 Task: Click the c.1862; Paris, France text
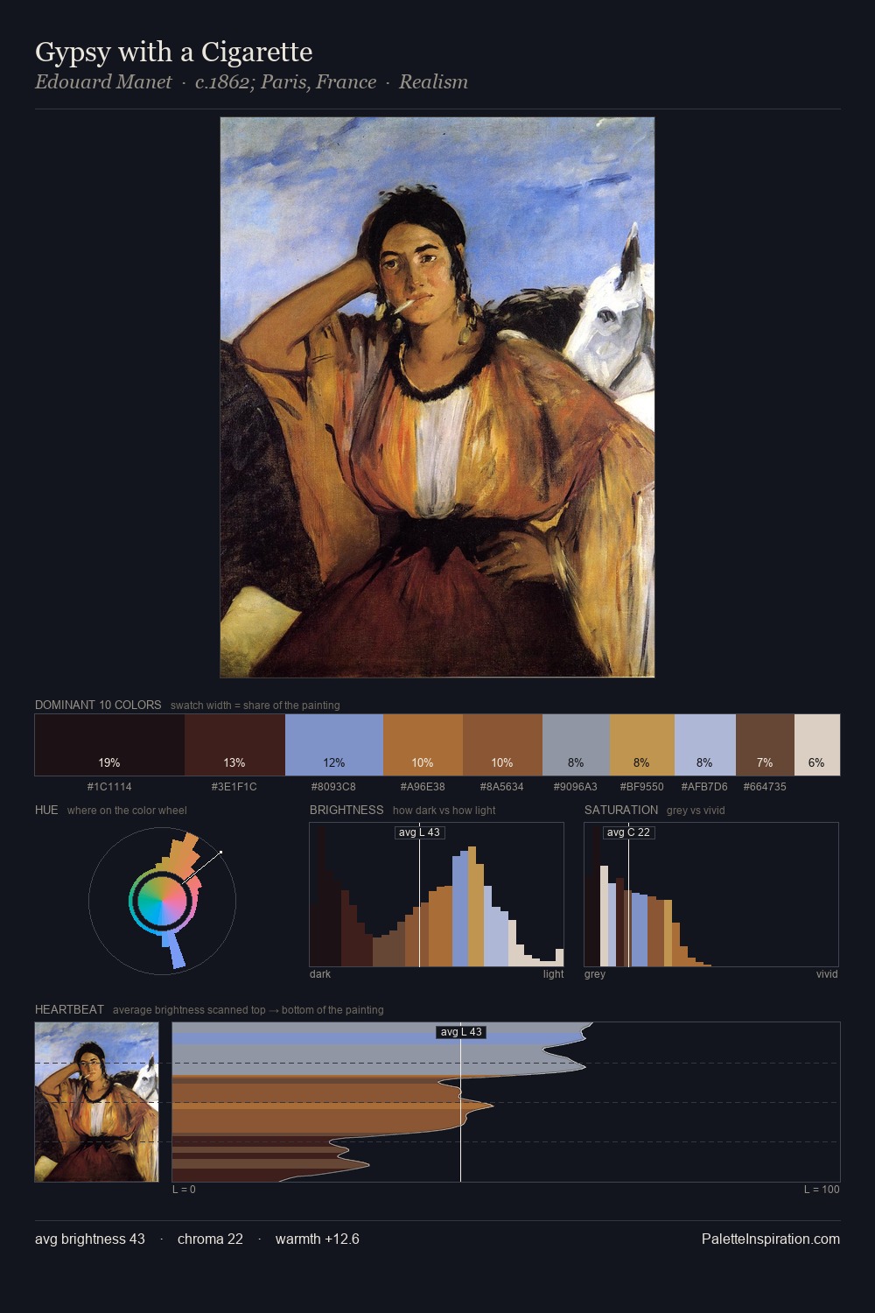(x=285, y=82)
